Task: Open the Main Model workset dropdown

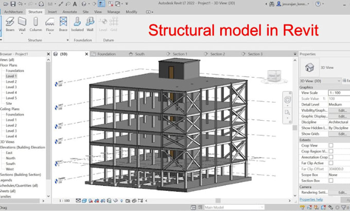Action: point(234,207)
